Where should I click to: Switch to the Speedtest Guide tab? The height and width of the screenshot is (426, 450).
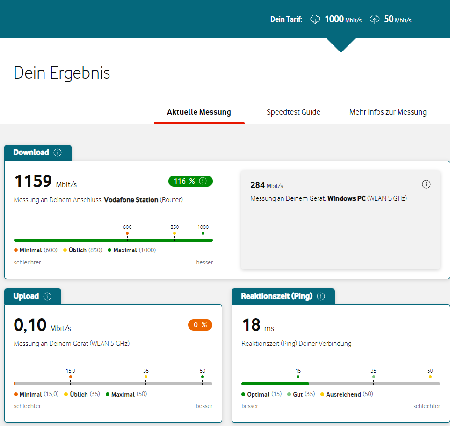(x=293, y=112)
